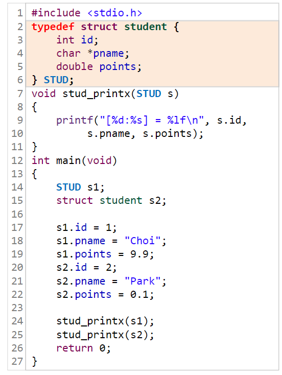Click line number 27 in gutter
The width and height of the screenshot is (282, 375).
[x=17, y=361]
